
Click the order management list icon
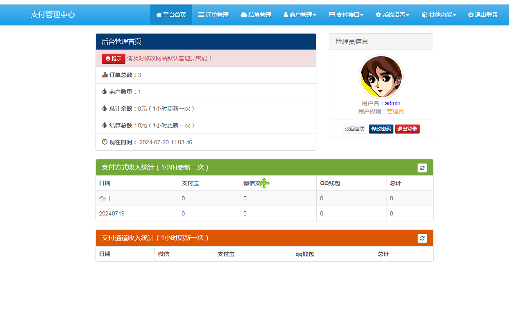[x=201, y=15]
